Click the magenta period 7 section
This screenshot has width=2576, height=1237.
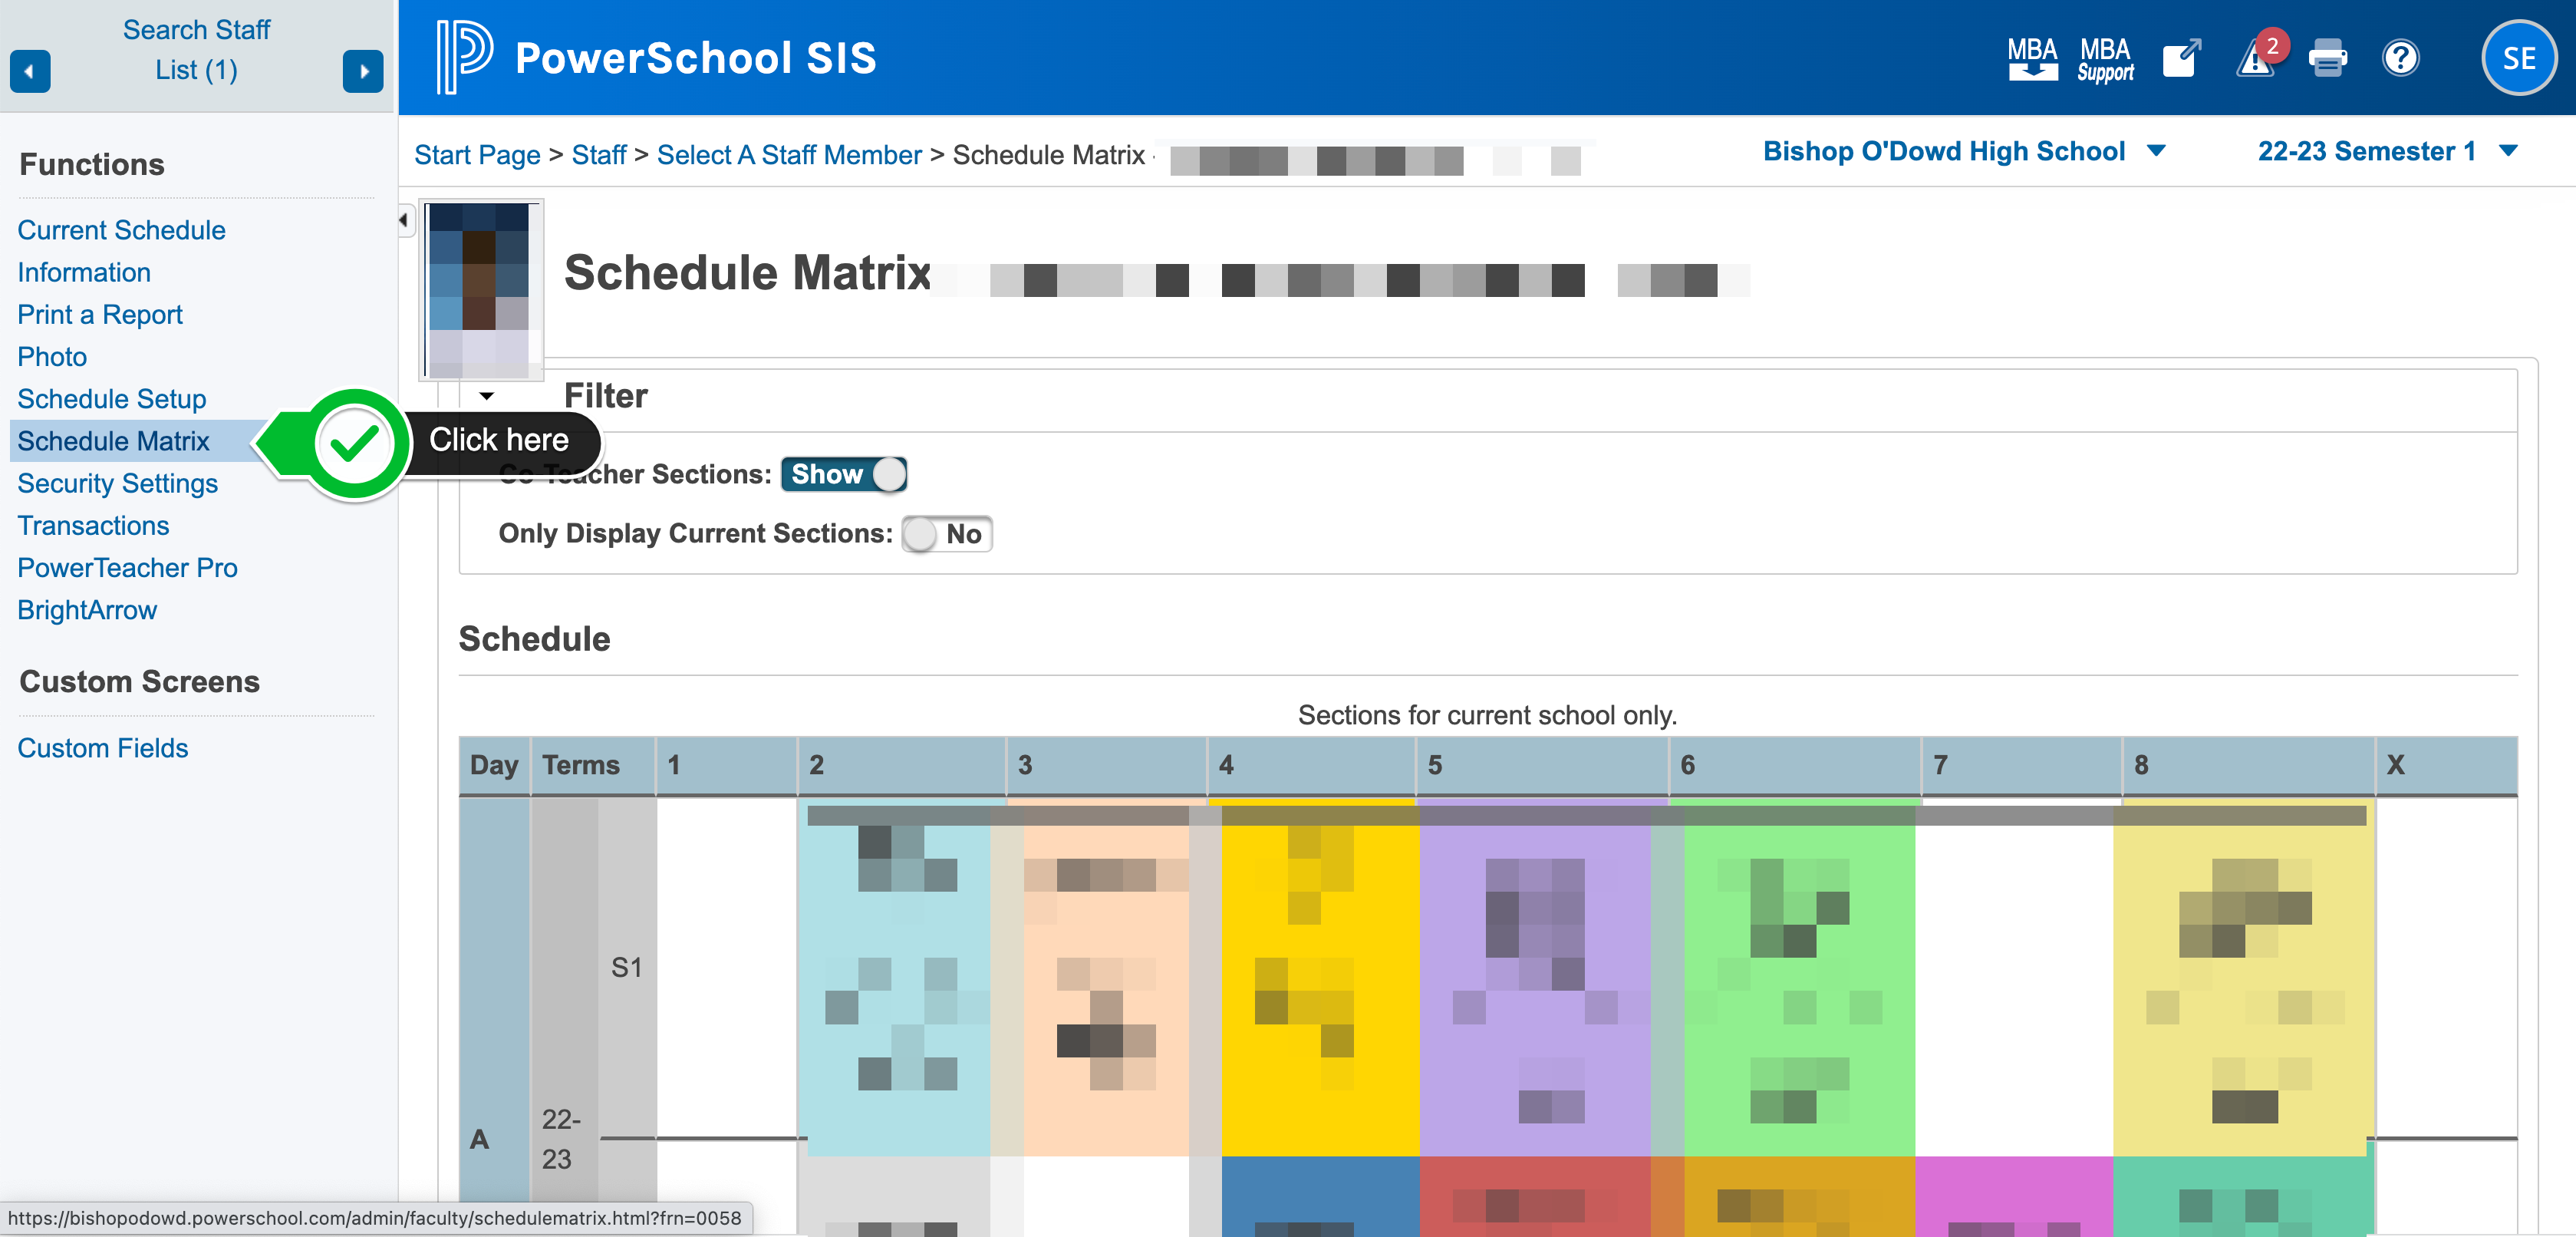coord(2014,1196)
